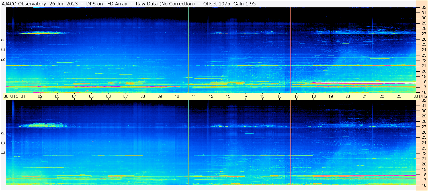Click the 32 MHz label of the LCP panel

[423, 100]
